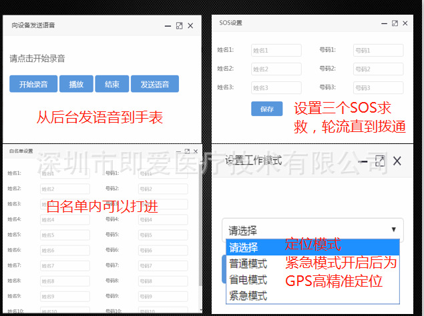Click the 姓名8 field in 白名单设置
Image resolution: width=424 pixels, height=316 pixels.
pyautogui.click(x=65, y=281)
